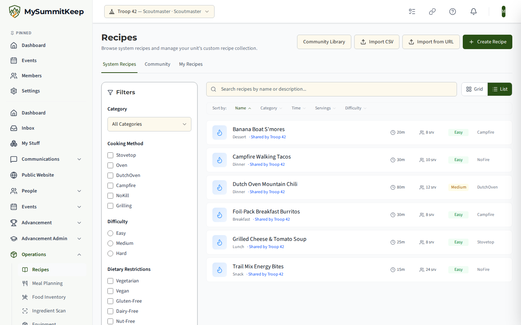
Task: Check the Gluten-Free dietary restriction
Action: [x=110, y=301]
